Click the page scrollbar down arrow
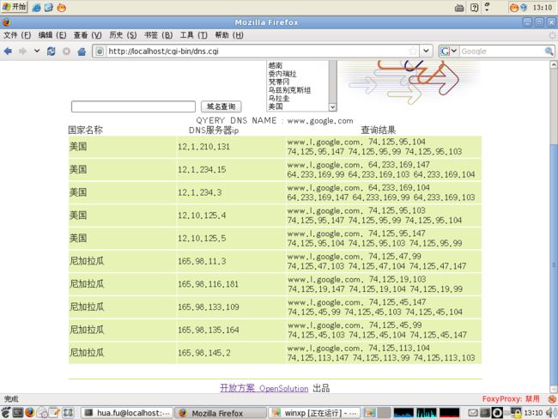Viewport: 558px width, 419px height. pyautogui.click(x=554, y=389)
